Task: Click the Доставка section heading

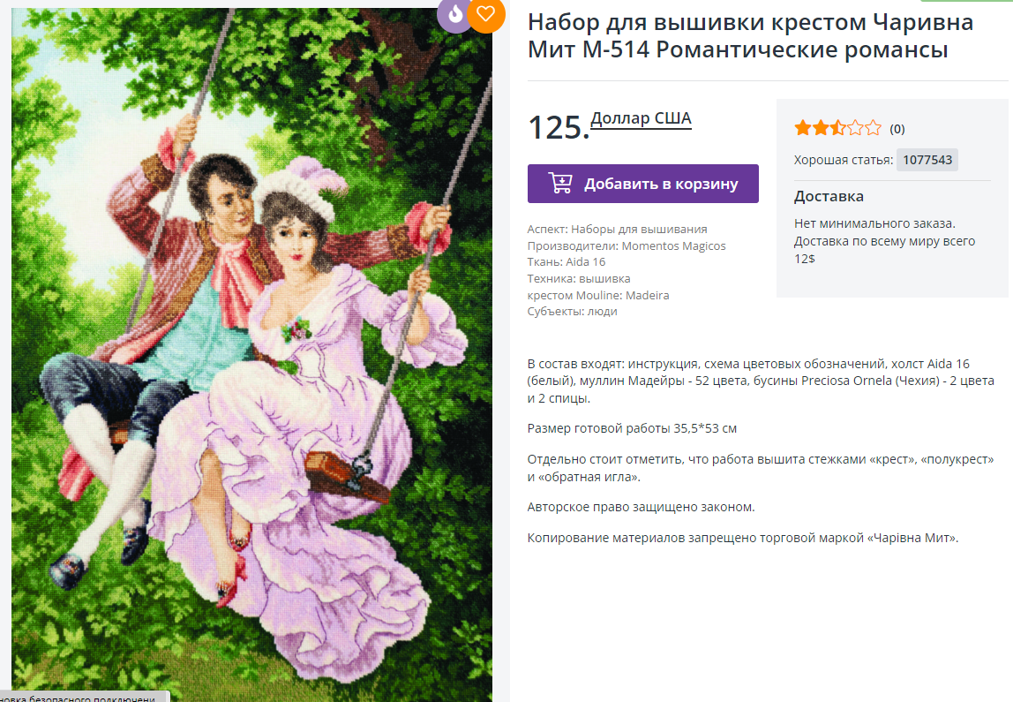Action: coord(829,196)
